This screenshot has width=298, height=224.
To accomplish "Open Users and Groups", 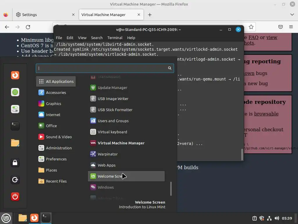I will coord(126,121).
